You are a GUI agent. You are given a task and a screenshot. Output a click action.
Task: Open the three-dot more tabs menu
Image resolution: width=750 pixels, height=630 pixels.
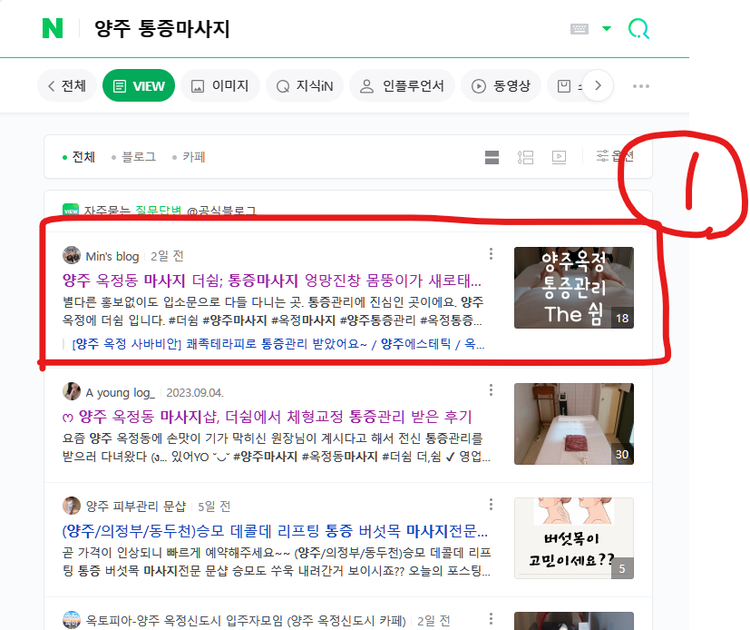[640, 86]
